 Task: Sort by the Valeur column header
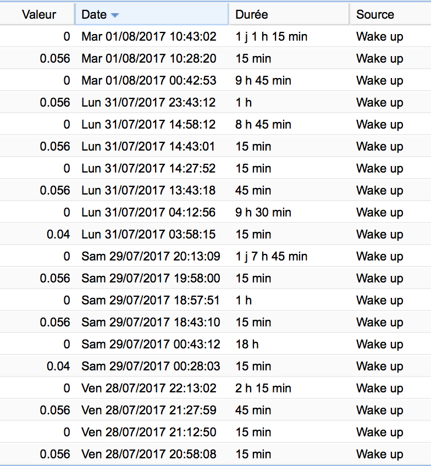click(39, 15)
